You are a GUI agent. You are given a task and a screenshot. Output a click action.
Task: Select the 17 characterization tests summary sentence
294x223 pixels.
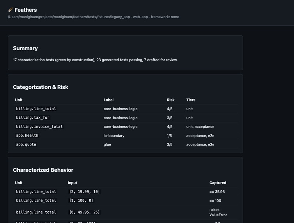point(95,60)
